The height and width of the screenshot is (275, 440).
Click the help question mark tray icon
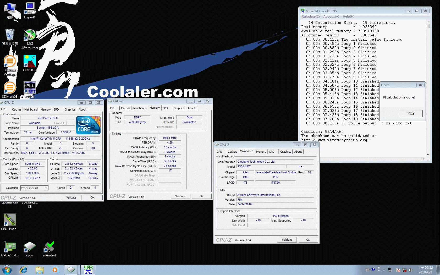[373, 269]
